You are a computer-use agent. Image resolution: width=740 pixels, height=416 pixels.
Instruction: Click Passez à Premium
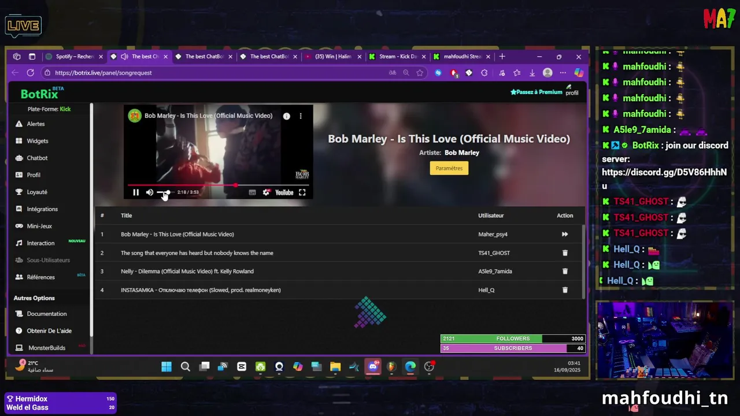coord(536,92)
